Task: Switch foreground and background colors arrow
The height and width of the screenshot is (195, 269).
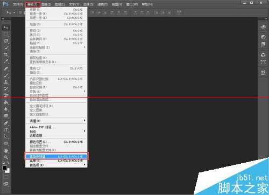Action: [8, 163]
